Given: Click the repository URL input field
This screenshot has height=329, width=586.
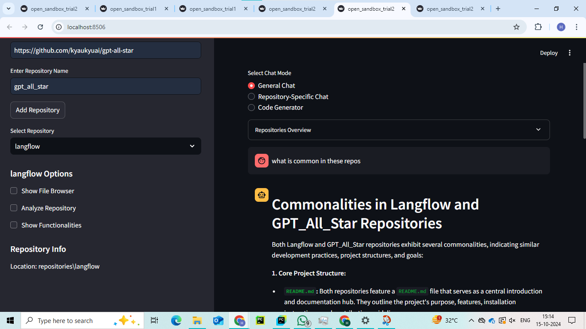Looking at the screenshot, I should coord(106,50).
